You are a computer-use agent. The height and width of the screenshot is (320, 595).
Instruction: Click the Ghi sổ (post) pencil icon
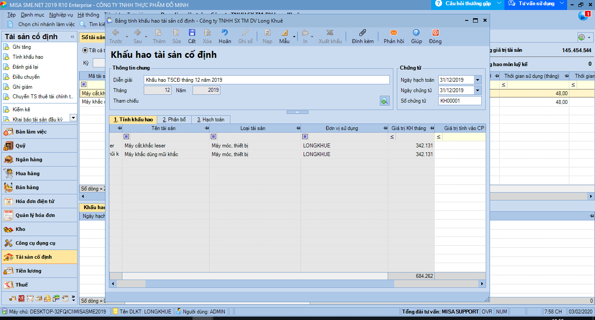(245, 33)
